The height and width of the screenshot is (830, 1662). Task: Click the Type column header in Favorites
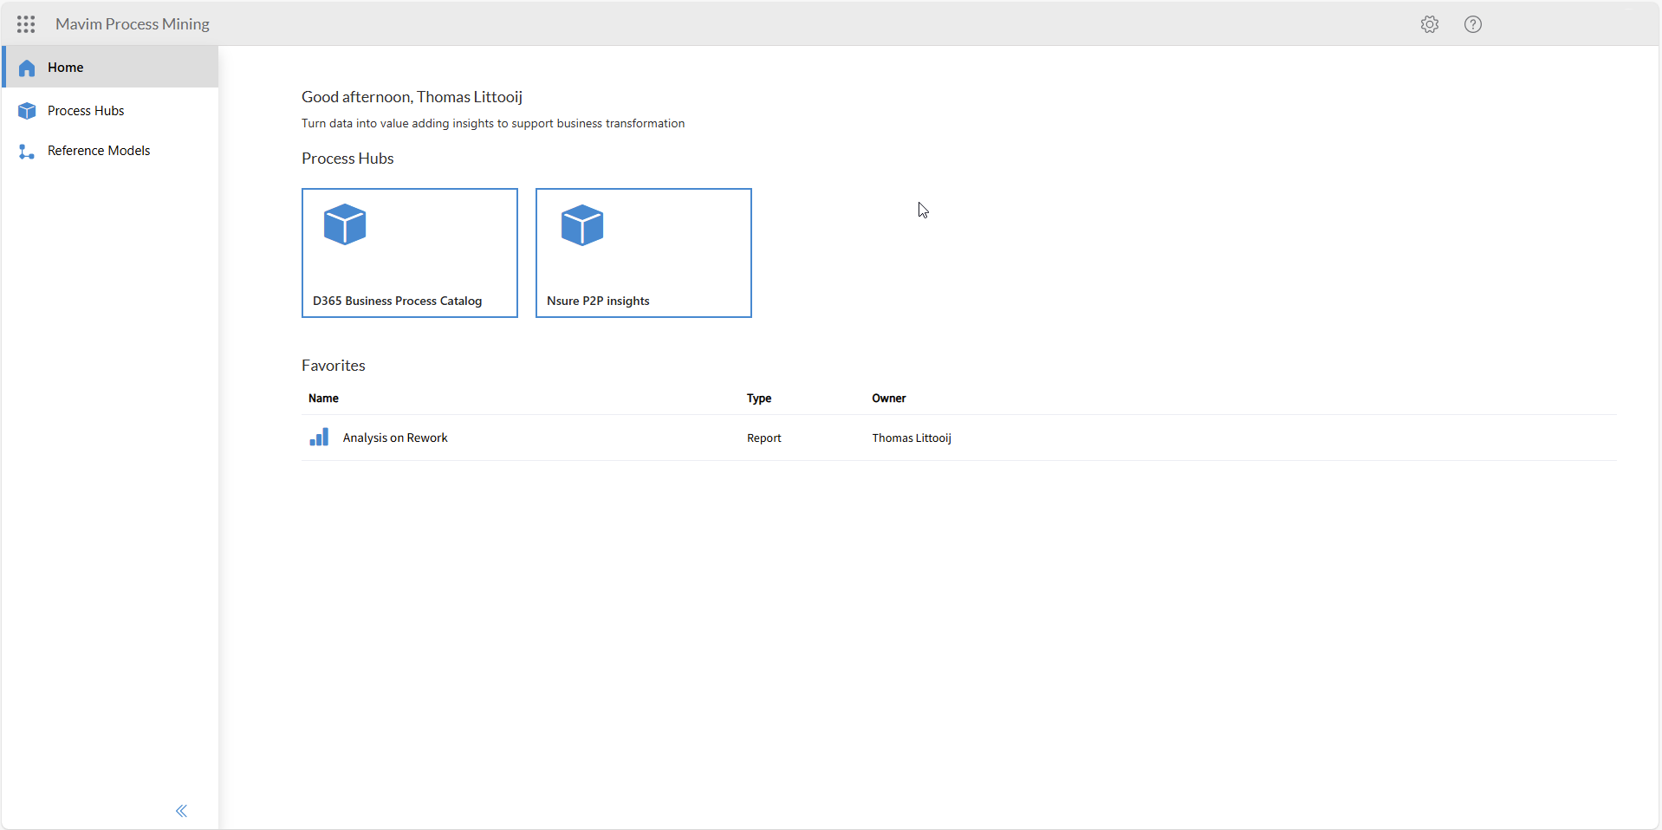759,399
